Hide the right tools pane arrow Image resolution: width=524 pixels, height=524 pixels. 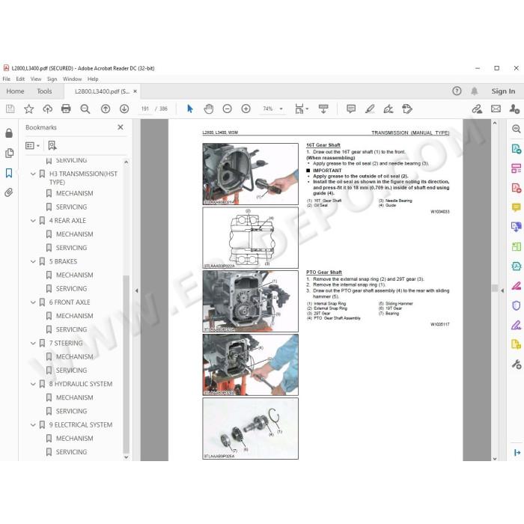[502, 290]
